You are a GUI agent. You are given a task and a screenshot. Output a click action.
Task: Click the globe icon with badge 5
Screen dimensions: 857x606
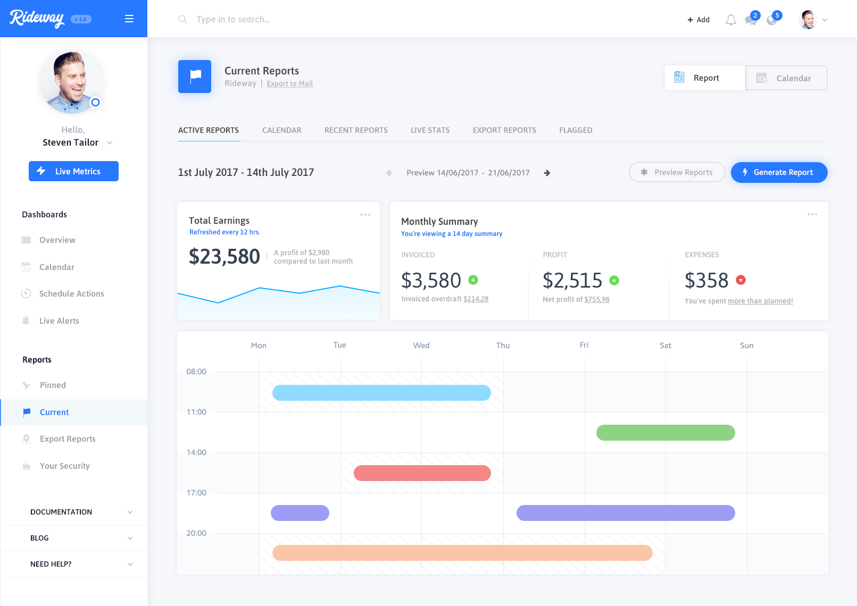[x=772, y=20]
